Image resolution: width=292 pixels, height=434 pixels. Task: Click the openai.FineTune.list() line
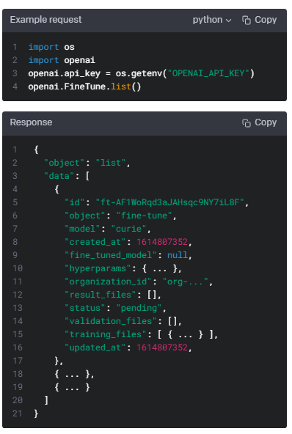coord(84,87)
